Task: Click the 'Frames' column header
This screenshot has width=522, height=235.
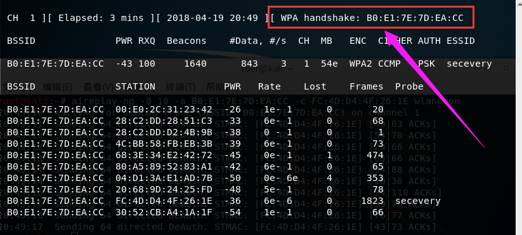Action: click(x=366, y=86)
